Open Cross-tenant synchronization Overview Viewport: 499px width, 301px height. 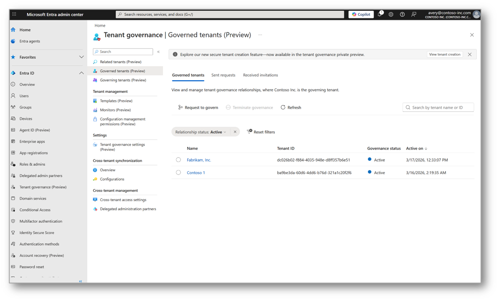(x=108, y=170)
